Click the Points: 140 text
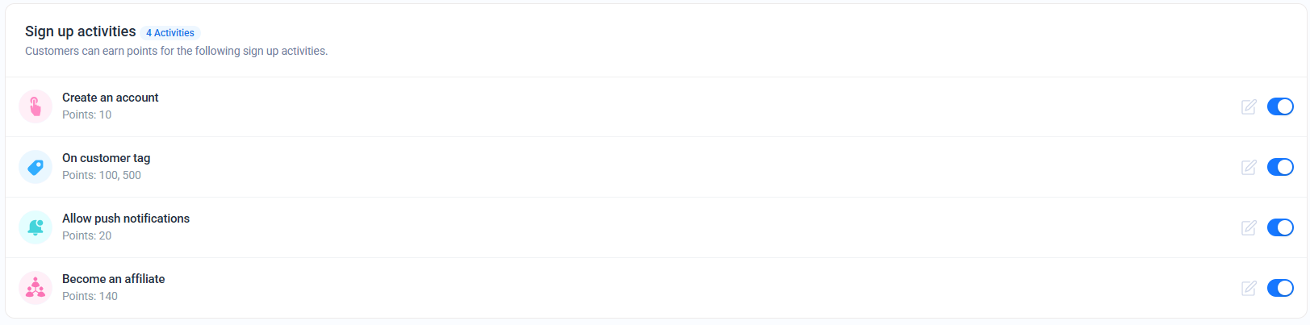Image resolution: width=1310 pixels, height=325 pixels. coord(90,296)
